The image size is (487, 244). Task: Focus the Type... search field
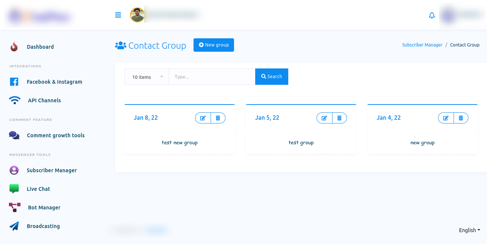tap(212, 77)
